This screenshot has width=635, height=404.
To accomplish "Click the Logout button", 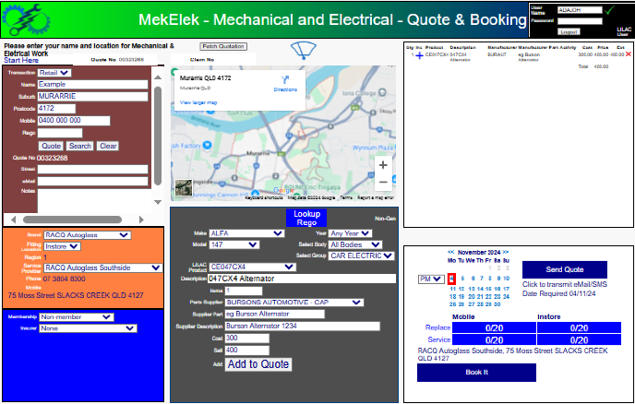I will pos(569,31).
